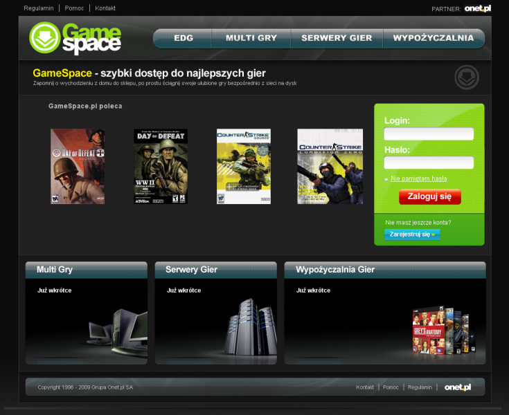The width and height of the screenshot is (509, 415).
Task: Go to the SERWERY GIER tab
Action: [337, 38]
